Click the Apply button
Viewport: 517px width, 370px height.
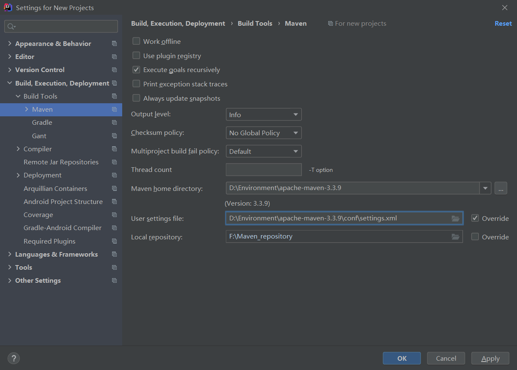[490, 358]
